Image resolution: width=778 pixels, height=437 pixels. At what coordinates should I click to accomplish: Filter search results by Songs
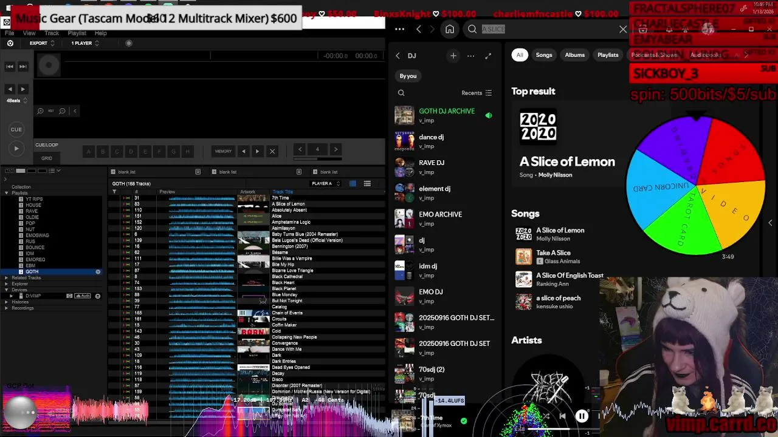[544, 55]
